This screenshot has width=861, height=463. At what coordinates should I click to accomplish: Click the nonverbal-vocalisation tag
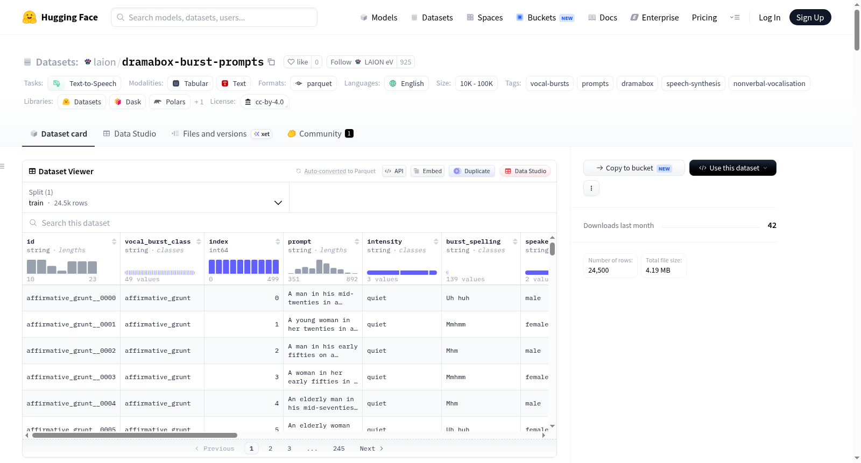coord(769,83)
